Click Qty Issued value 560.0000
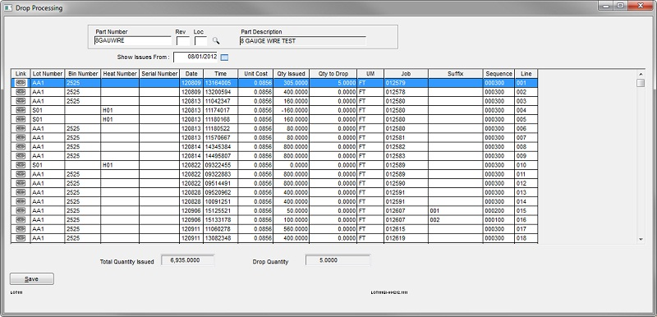 [x=292, y=228]
